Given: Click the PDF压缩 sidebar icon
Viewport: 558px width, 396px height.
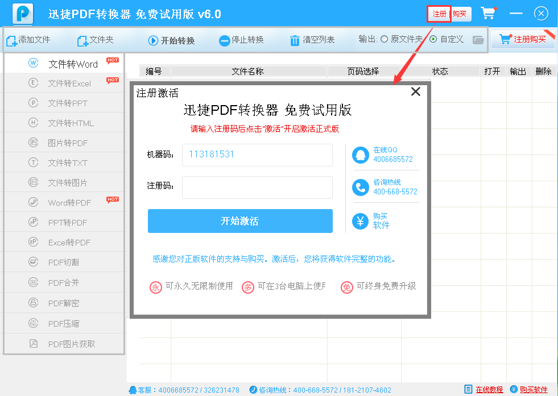Looking at the screenshot, I should 33,323.
